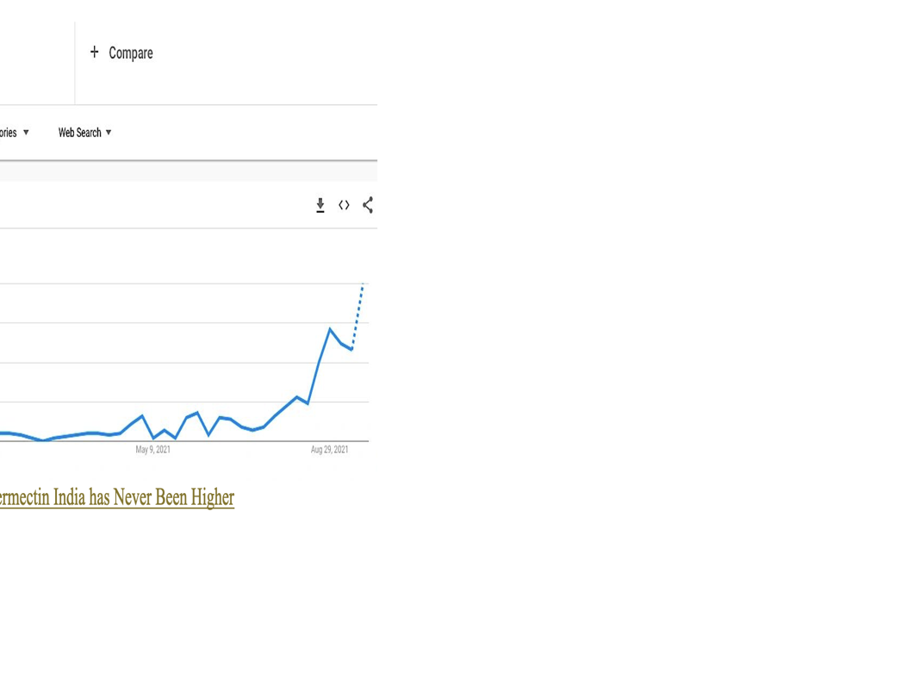Click the arrow next to Web Search

109,133
